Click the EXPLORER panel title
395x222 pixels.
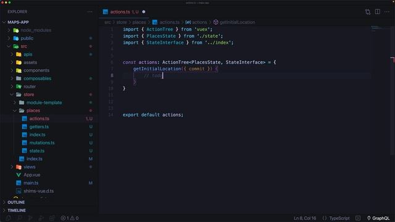(17, 12)
